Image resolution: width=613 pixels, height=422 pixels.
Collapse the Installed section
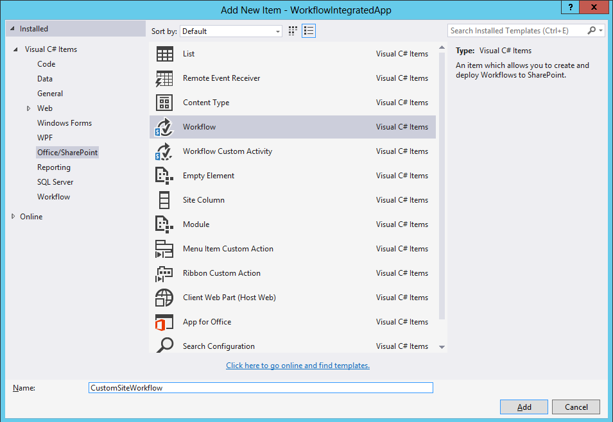(12, 28)
